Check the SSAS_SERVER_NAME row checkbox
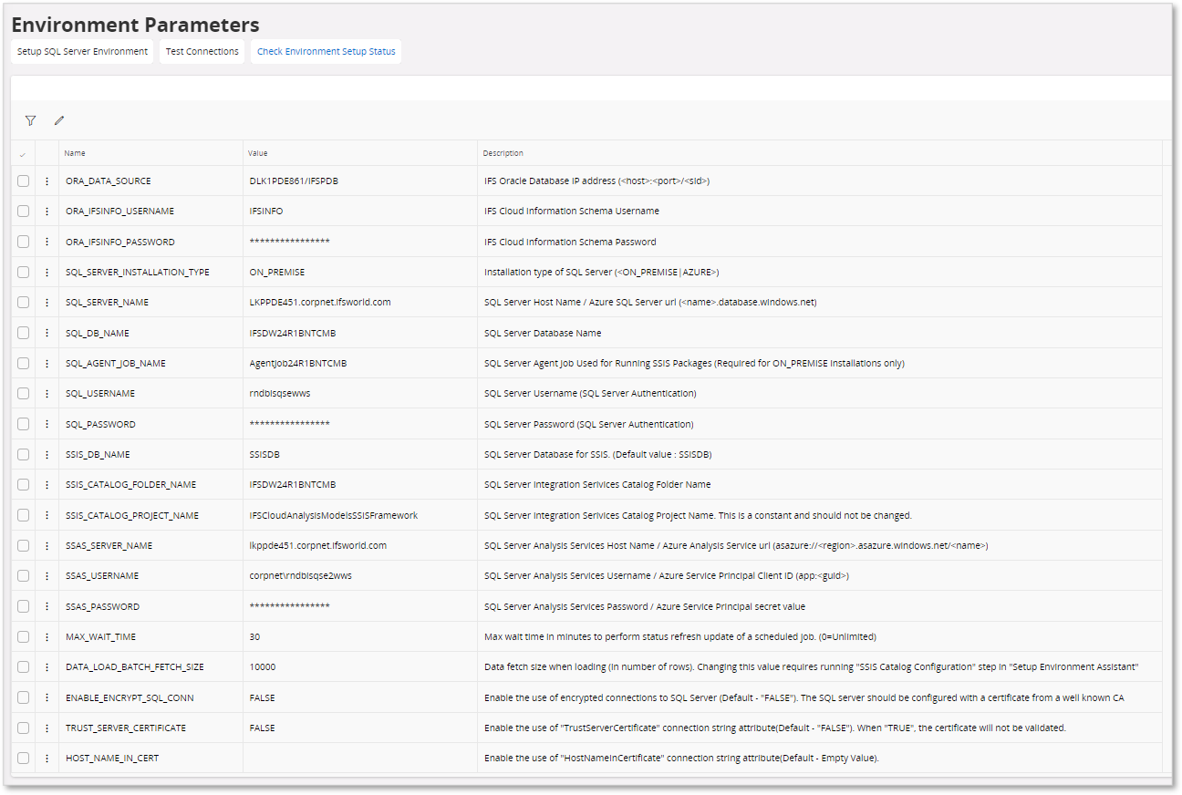 (x=23, y=545)
